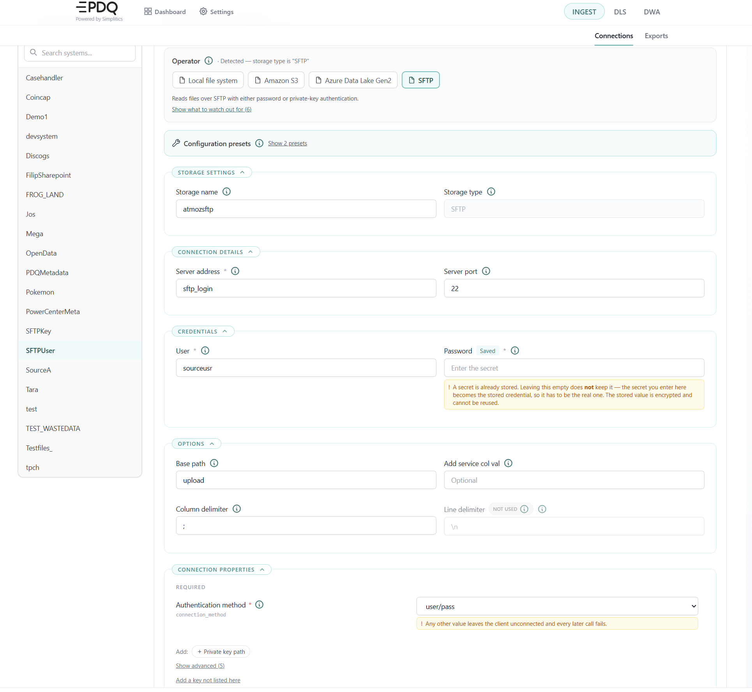Select the SFTP operator
752x692 pixels.
421,80
